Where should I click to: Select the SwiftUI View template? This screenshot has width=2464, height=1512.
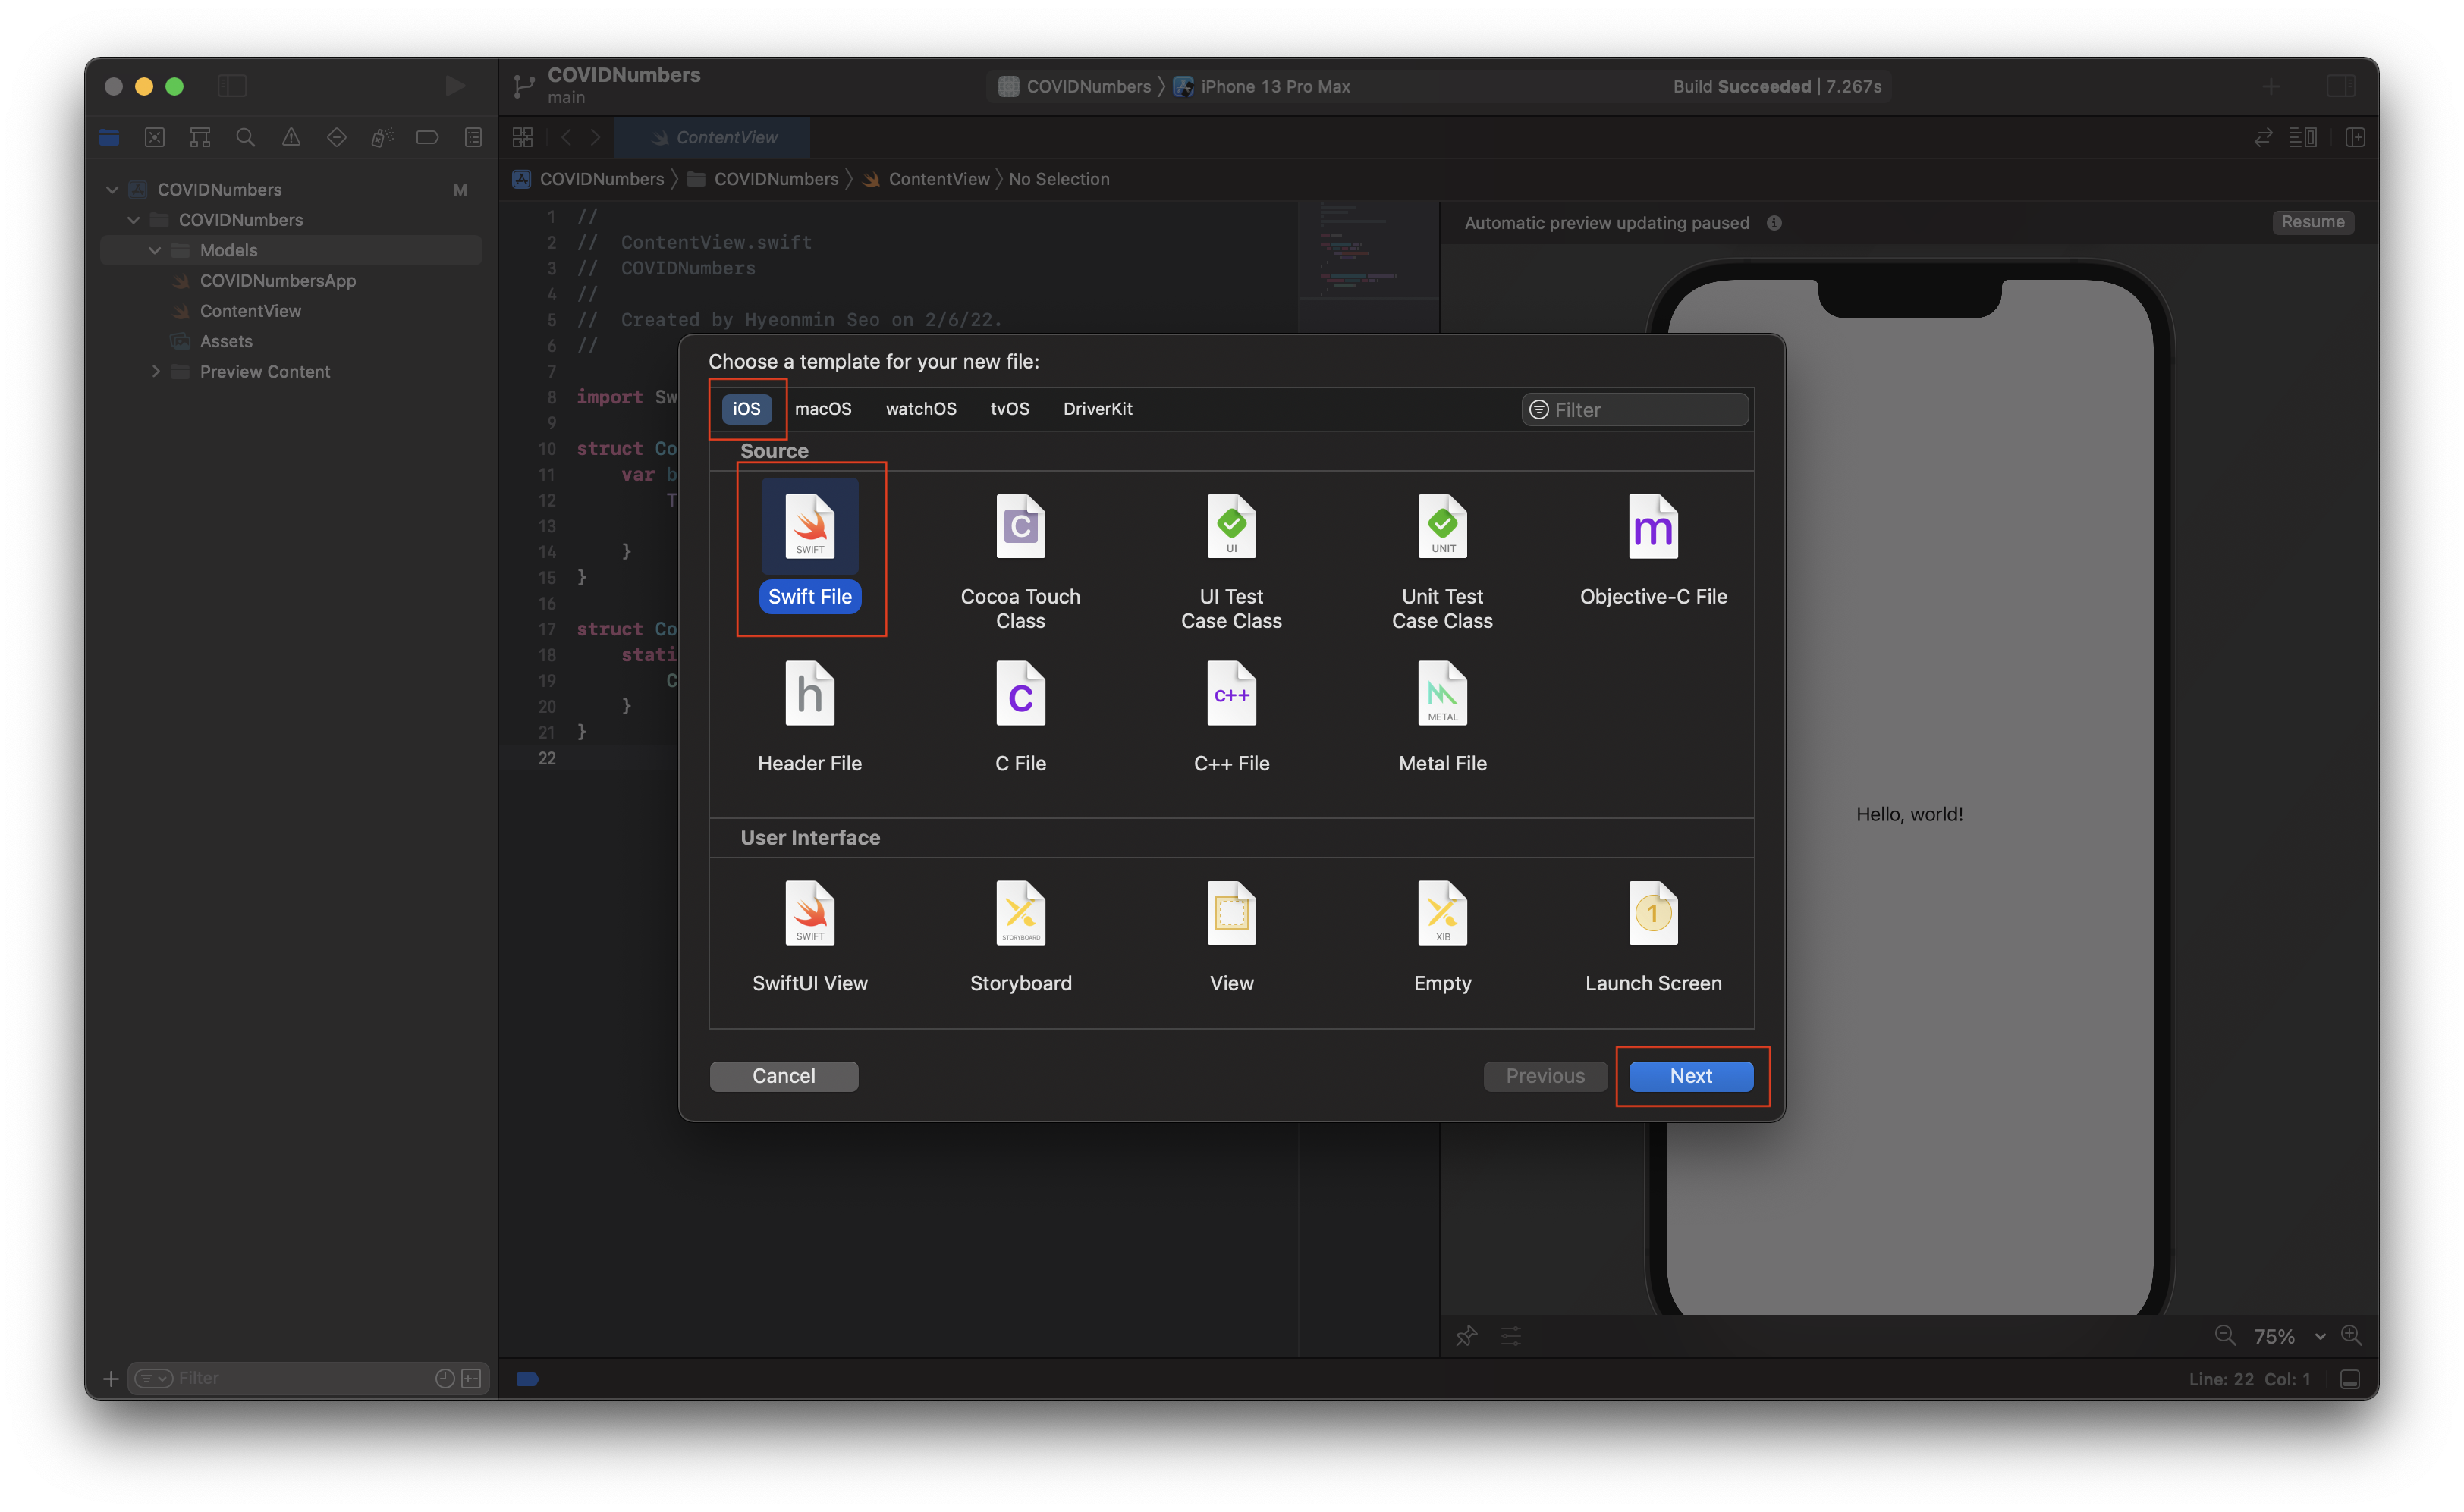pyautogui.click(x=809, y=913)
